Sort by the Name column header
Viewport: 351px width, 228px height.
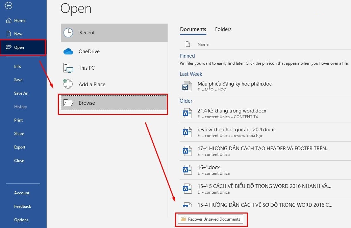(203, 44)
